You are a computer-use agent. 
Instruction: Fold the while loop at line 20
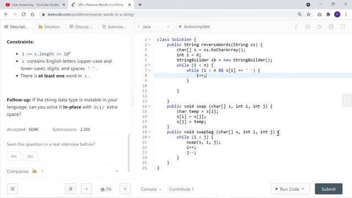pyautogui.click(x=150, y=137)
